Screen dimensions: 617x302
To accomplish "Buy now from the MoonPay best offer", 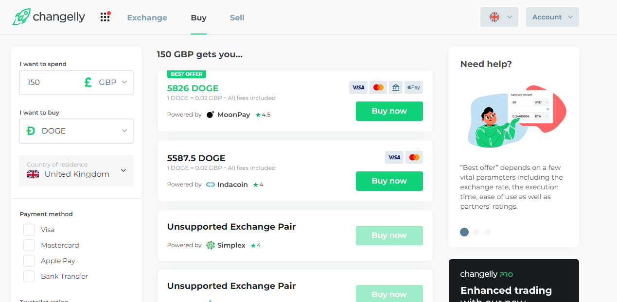I will [389, 111].
